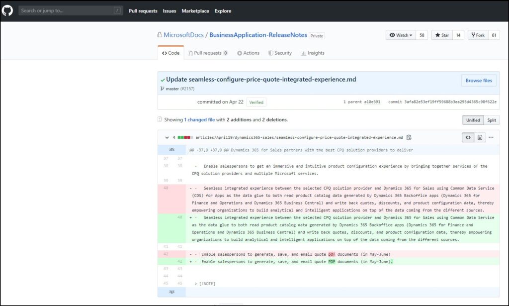
Task: Click the Browse files button
Action: [478, 80]
